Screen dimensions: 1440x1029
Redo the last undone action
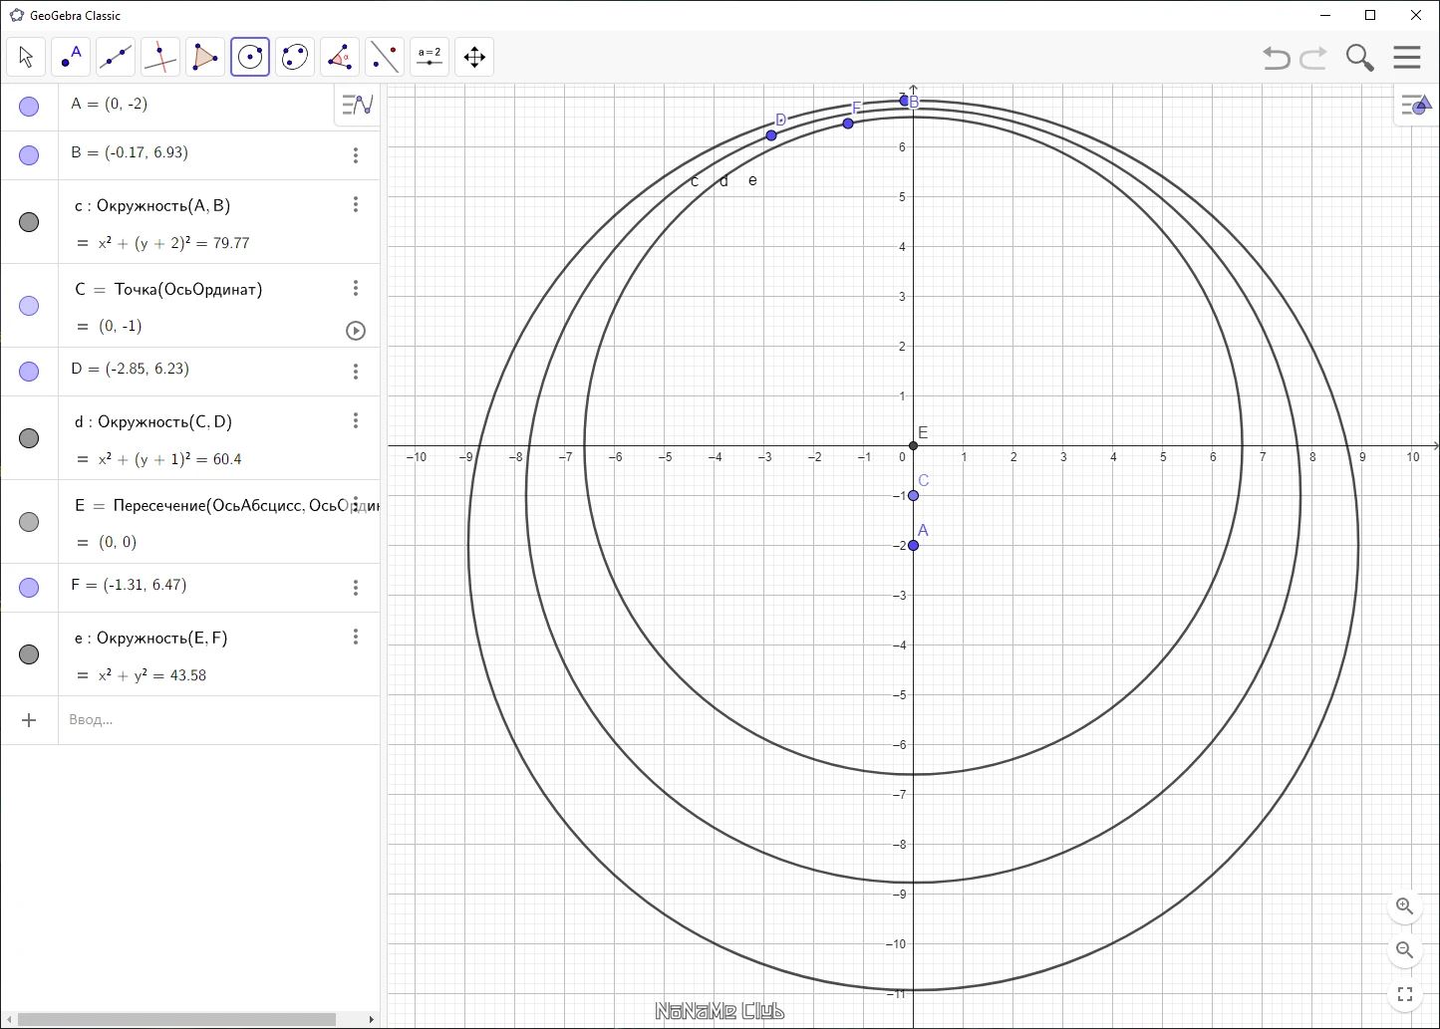[1313, 58]
